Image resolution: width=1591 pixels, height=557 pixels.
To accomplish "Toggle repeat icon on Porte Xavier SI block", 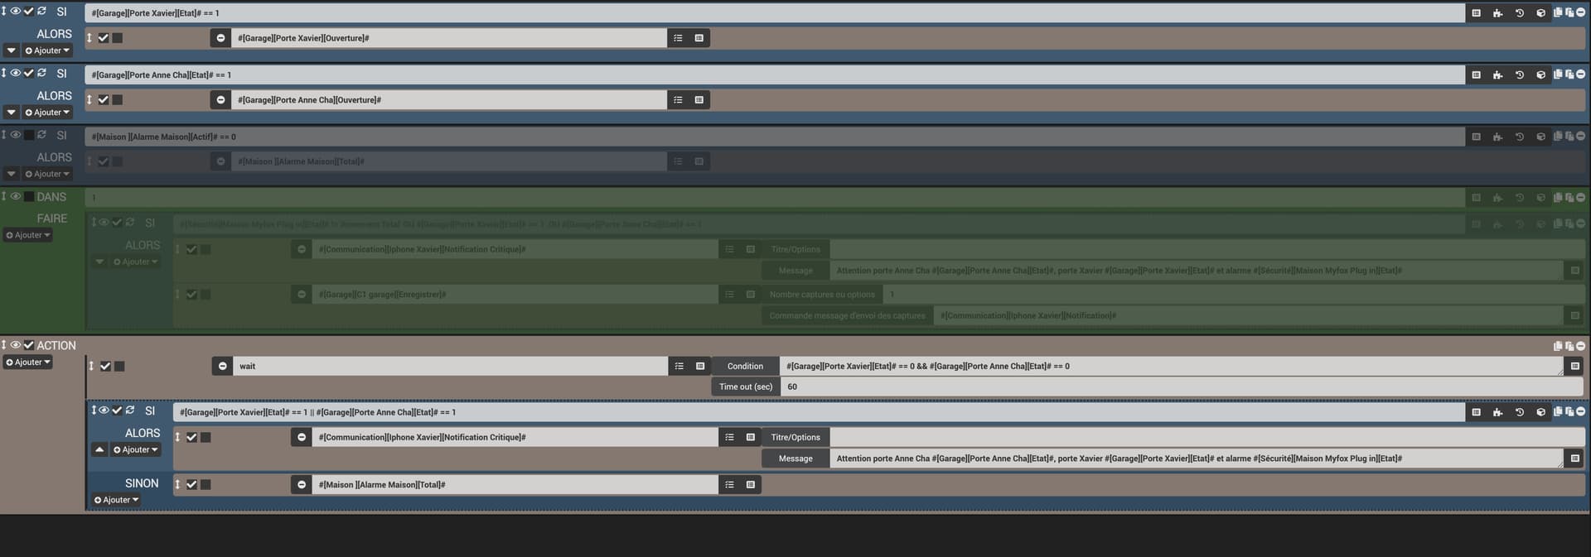I will click(41, 12).
